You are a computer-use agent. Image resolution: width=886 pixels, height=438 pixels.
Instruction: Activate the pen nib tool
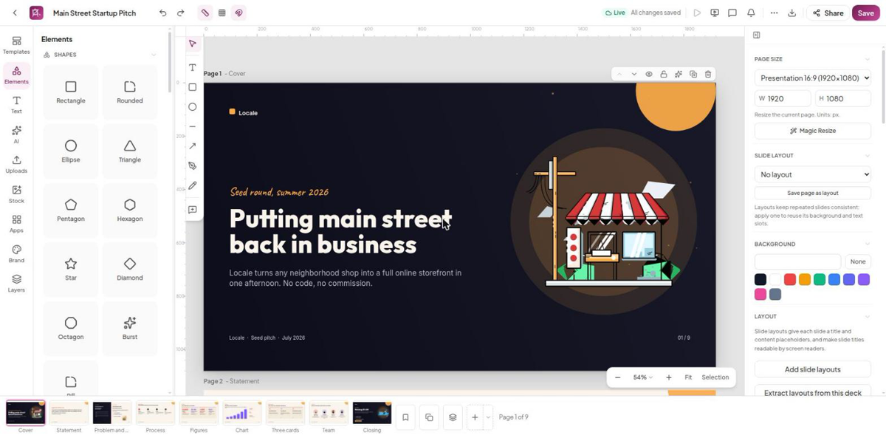pyautogui.click(x=193, y=166)
